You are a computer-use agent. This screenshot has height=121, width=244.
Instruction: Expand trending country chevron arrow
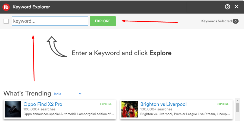tap(80, 94)
